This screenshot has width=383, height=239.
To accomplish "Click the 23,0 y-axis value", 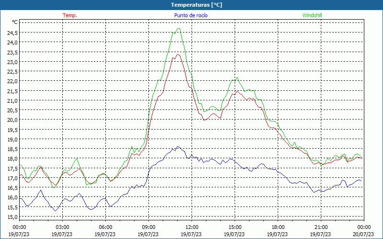I will coord(12,62).
